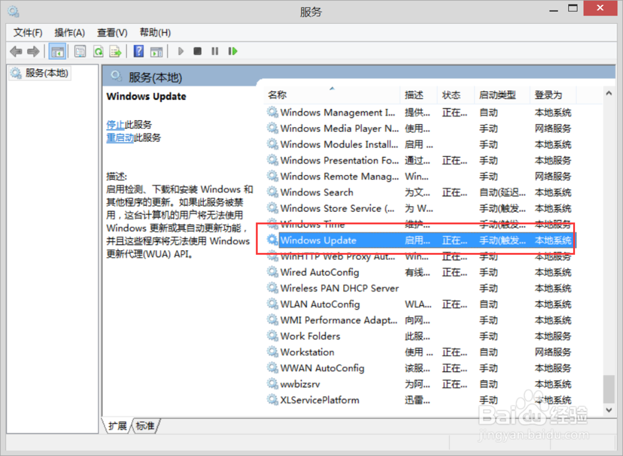This screenshot has width=623, height=456.
Task: Click the Forward arrow toolbar icon
Action: (34, 51)
